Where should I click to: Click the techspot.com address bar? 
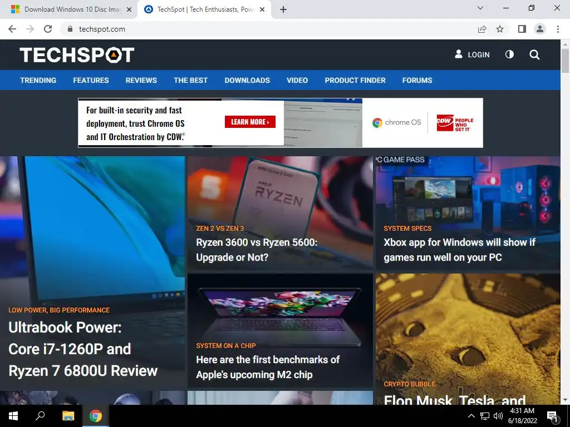coord(269,29)
